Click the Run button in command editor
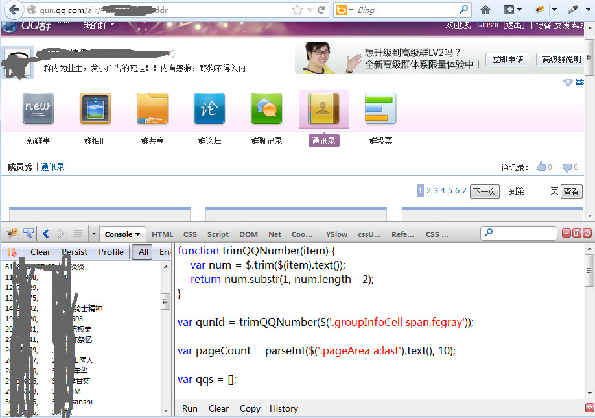This screenshot has height=418, width=595. (190, 408)
